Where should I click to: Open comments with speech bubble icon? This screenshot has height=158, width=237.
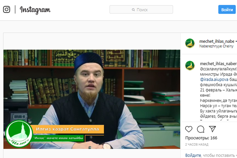201,129
